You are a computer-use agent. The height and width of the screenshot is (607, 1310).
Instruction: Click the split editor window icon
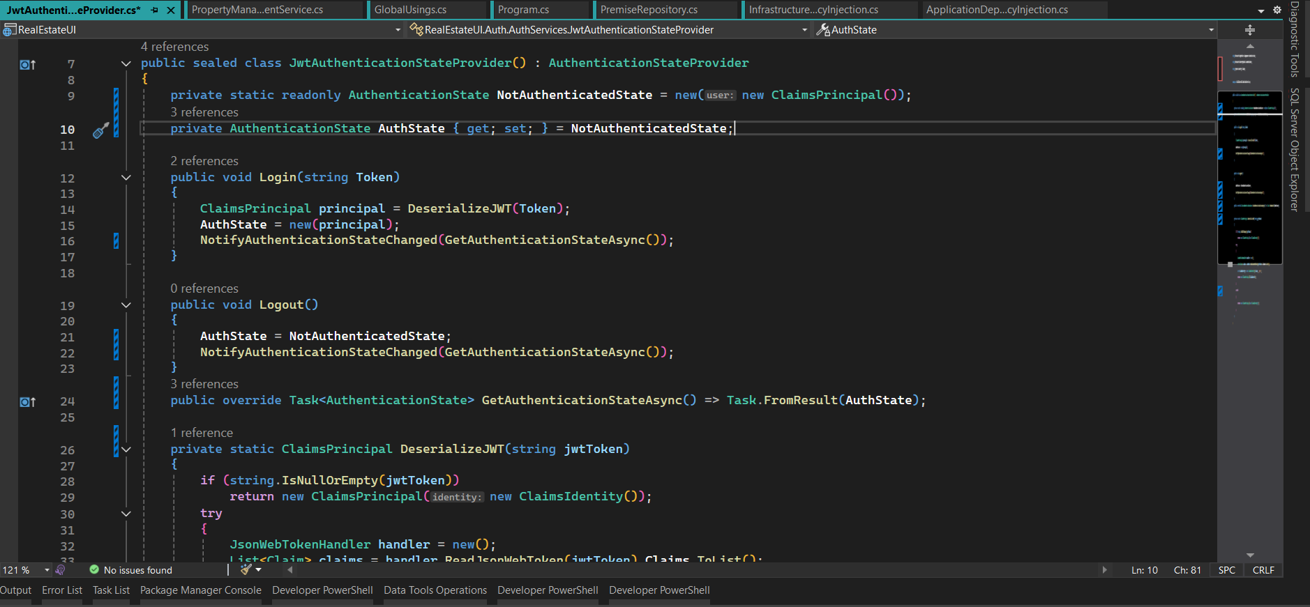[x=1249, y=30]
